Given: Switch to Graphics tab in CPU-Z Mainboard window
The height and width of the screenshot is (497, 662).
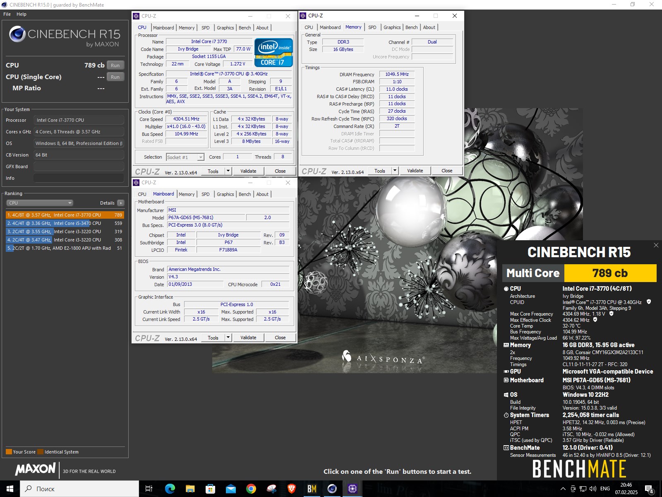Looking at the screenshot, I should [x=225, y=194].
